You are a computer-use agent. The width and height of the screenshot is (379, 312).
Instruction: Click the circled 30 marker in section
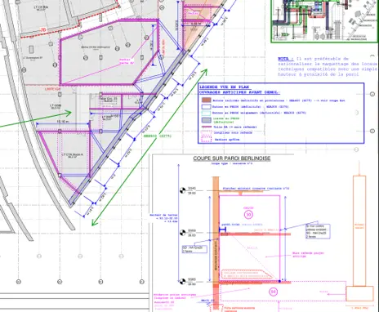[248, 215]
